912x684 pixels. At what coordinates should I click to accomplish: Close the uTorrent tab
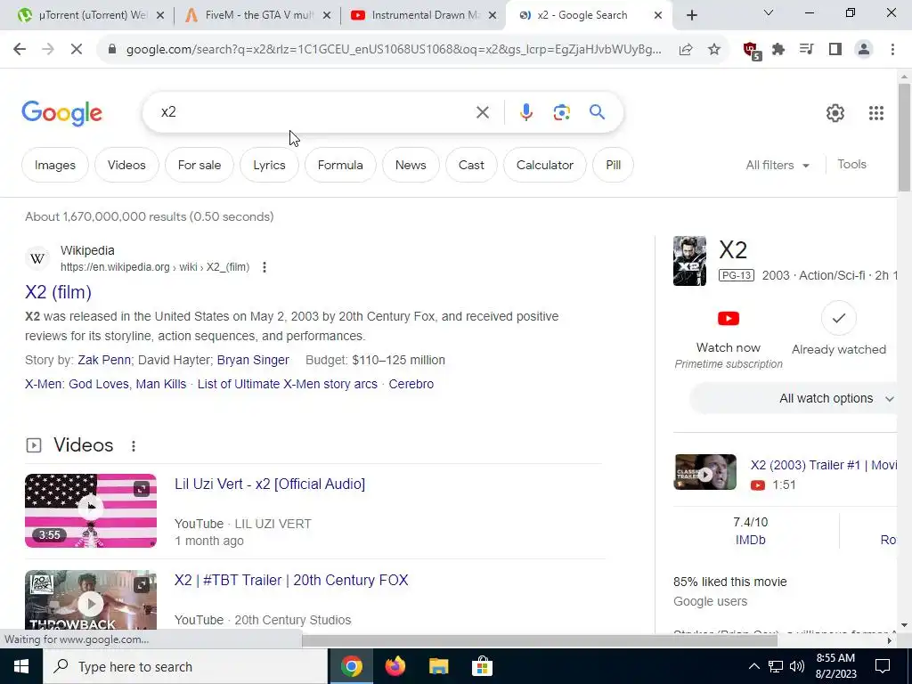pyautogui.click(x=160, y=15)
